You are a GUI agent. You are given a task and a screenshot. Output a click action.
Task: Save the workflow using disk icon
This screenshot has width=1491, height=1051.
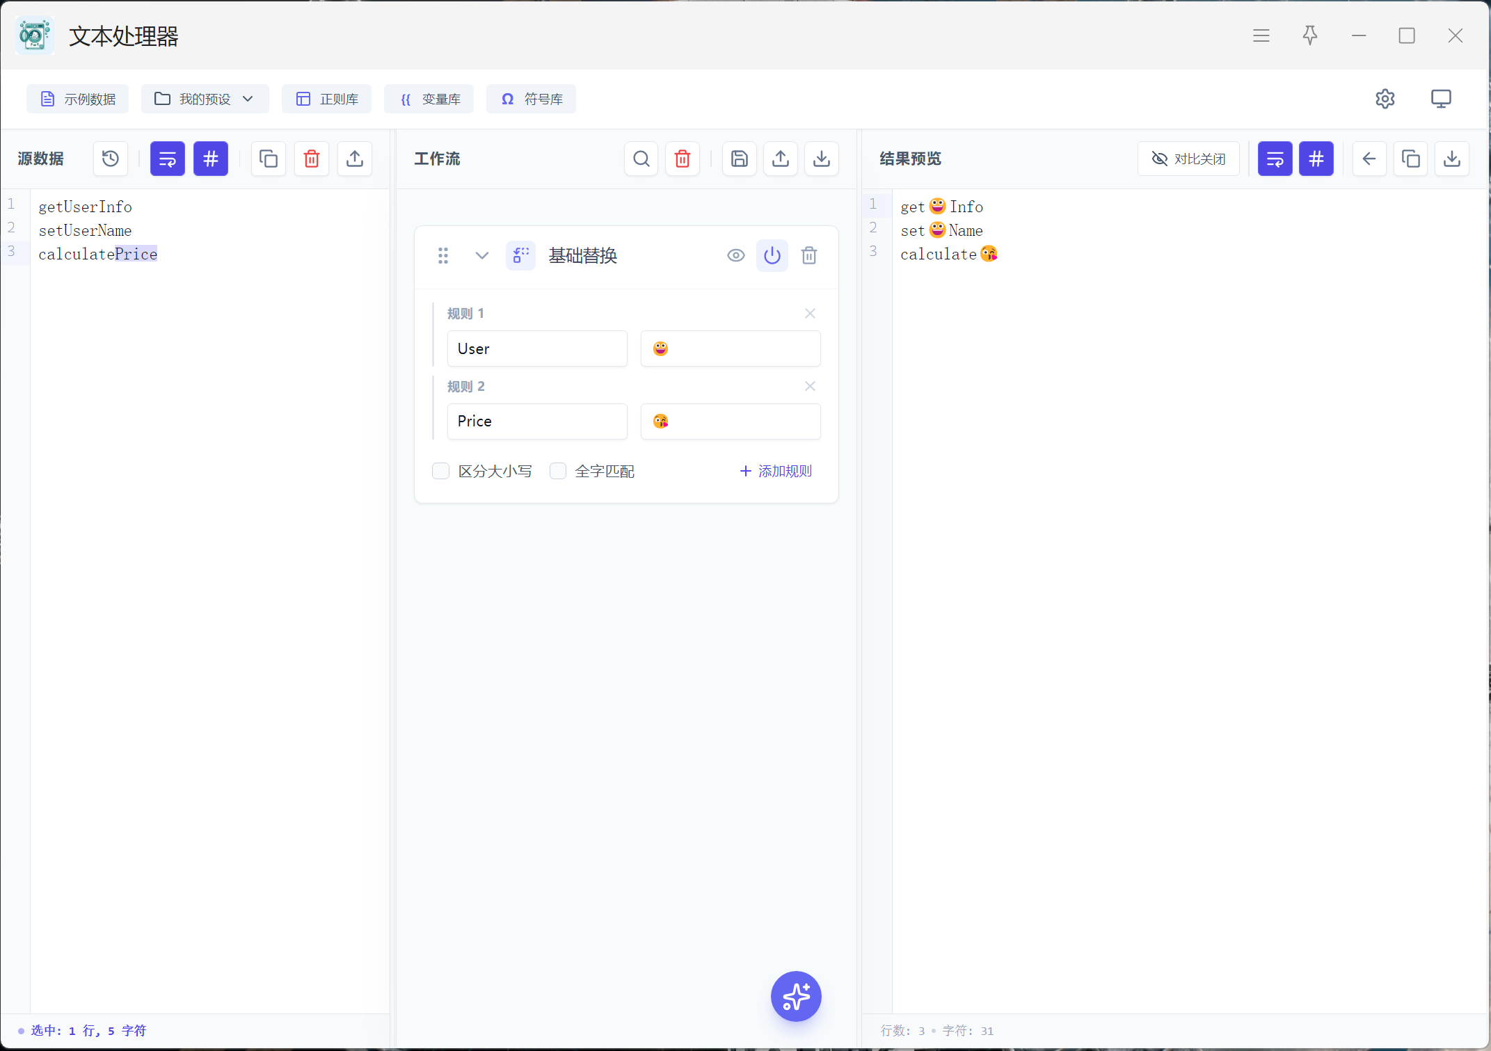tap(739, 159)
